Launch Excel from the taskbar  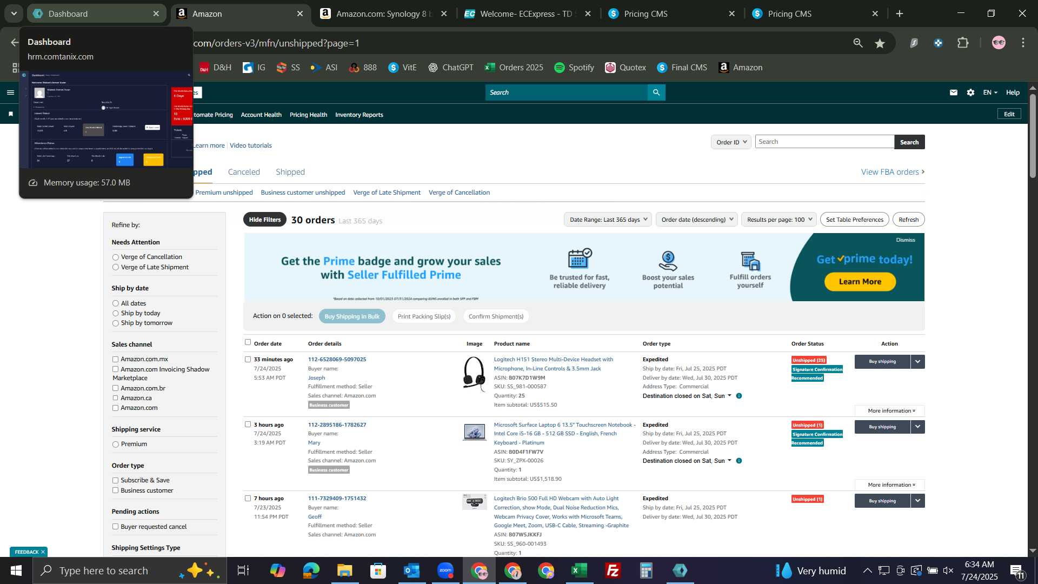[x=580, y=570]
